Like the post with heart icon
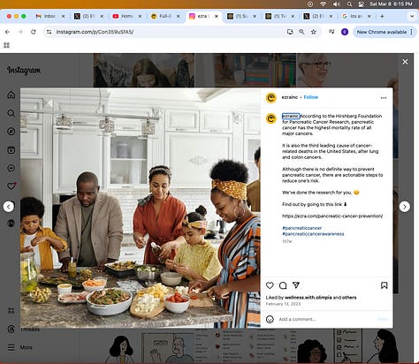419x364 pixels. pyautogui.click(x=270, y=285)
